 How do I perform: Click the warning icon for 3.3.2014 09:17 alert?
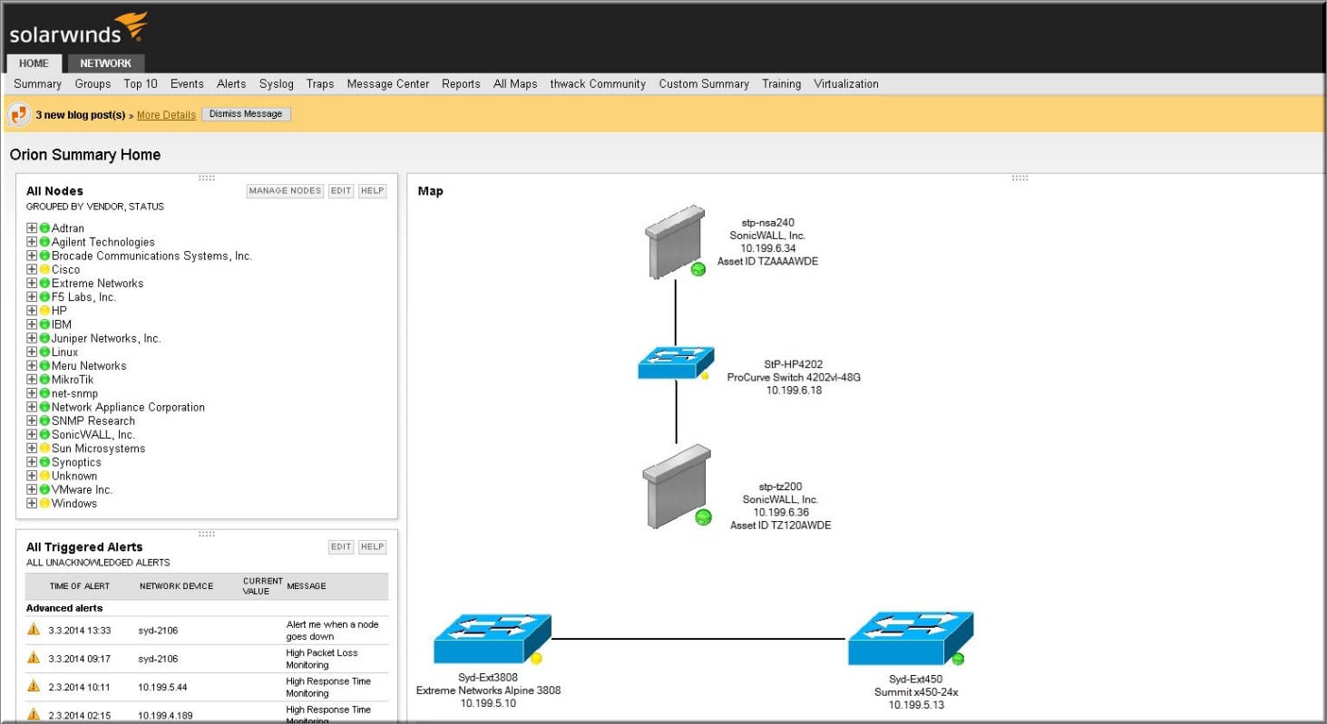tap(34, 657)
